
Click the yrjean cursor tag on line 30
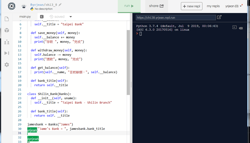(x=32, y=130)
